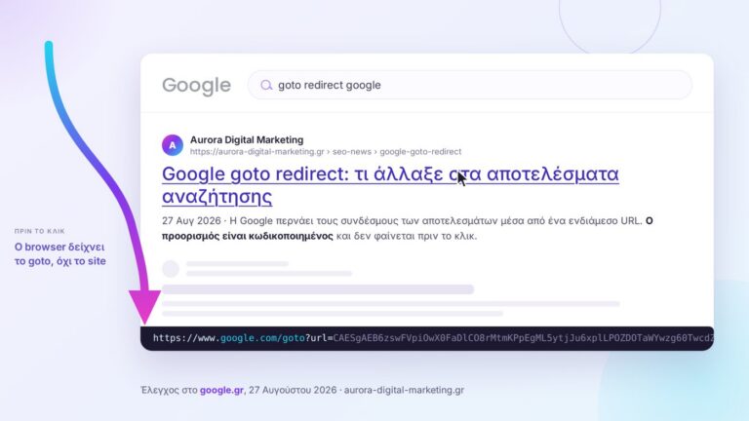Image resolution: width=749 pixels, height=421 pixels.
Task: Focus the search box with goto redirect google
Action: pyautogui.click(x=469, y=85)
